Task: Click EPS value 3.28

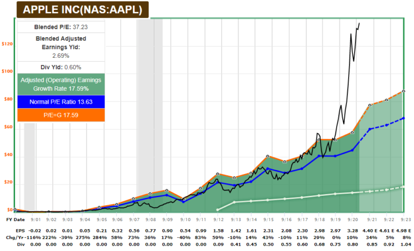Action: [353, 231]
